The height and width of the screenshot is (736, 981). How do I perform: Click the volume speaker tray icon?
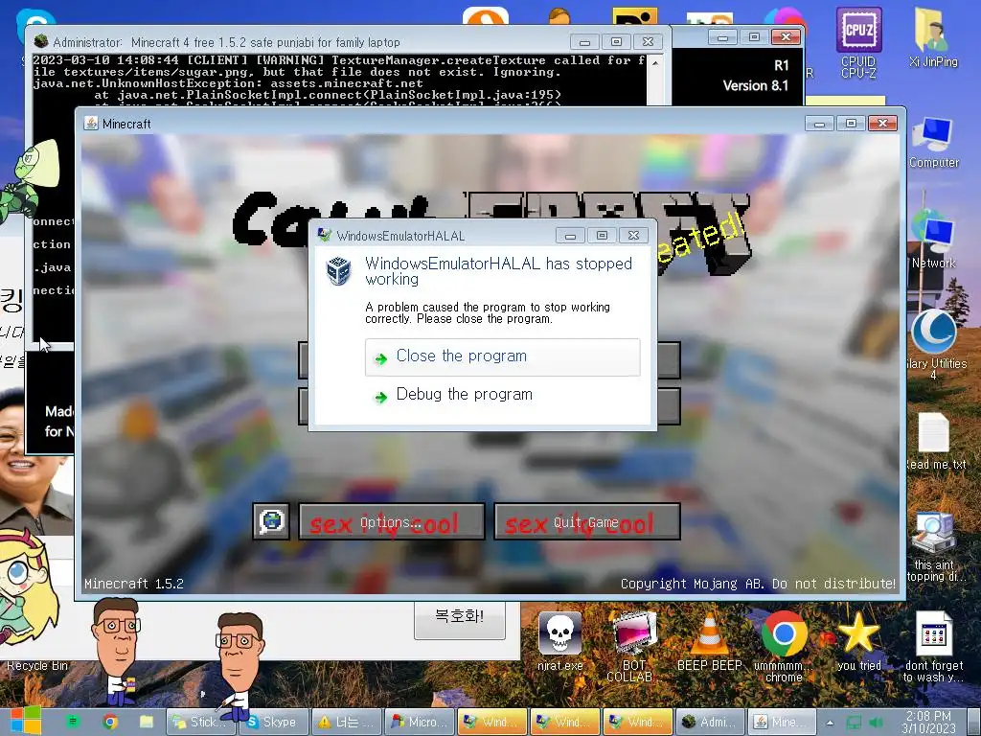coord(876,723)
